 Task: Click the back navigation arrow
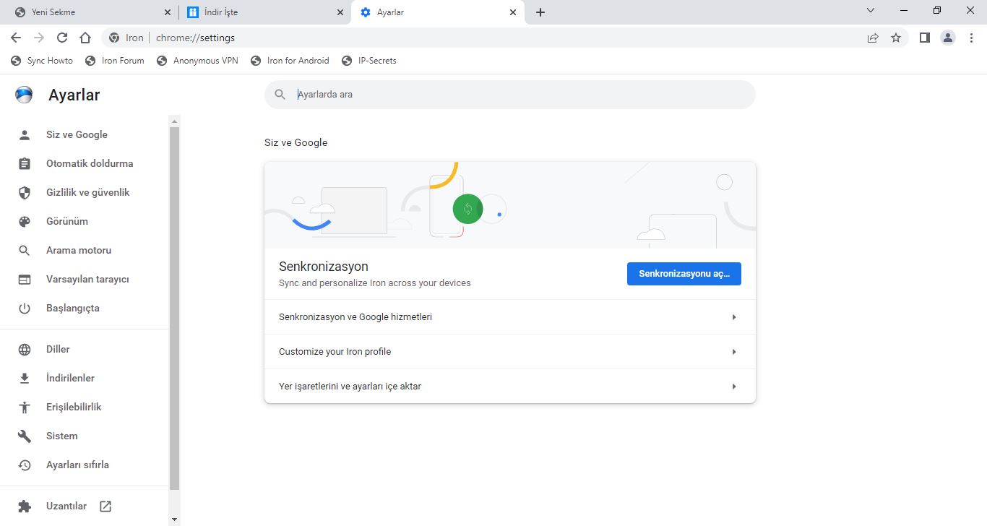pyautogui.click(x=16, y=38)
